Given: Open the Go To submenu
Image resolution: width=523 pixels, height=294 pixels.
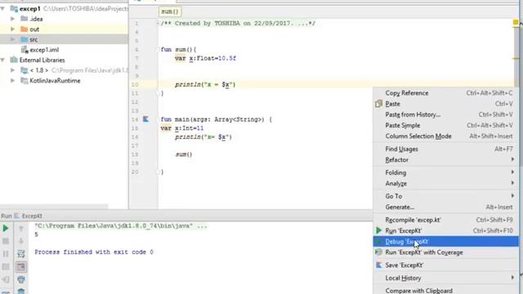Looking at the screenshot, I should pos(445,196).
